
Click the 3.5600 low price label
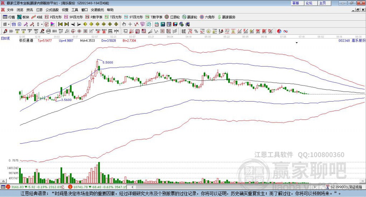[66, 100]
